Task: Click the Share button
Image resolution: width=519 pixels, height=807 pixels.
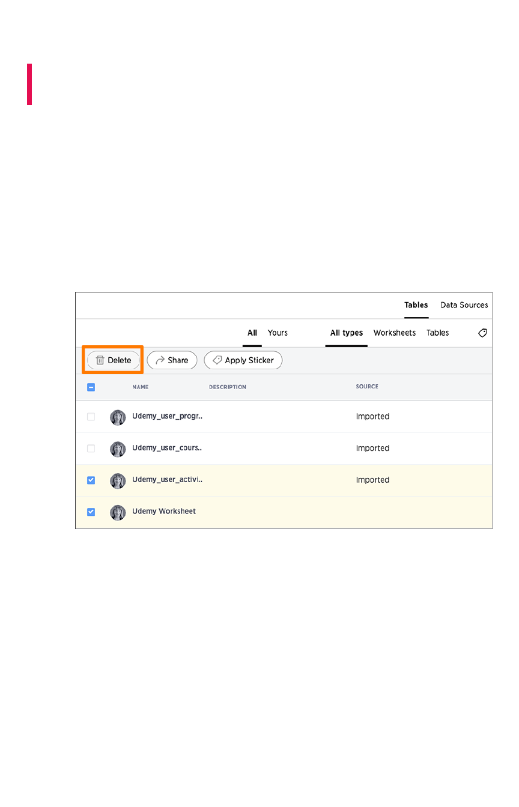Action: pos(172,360)
